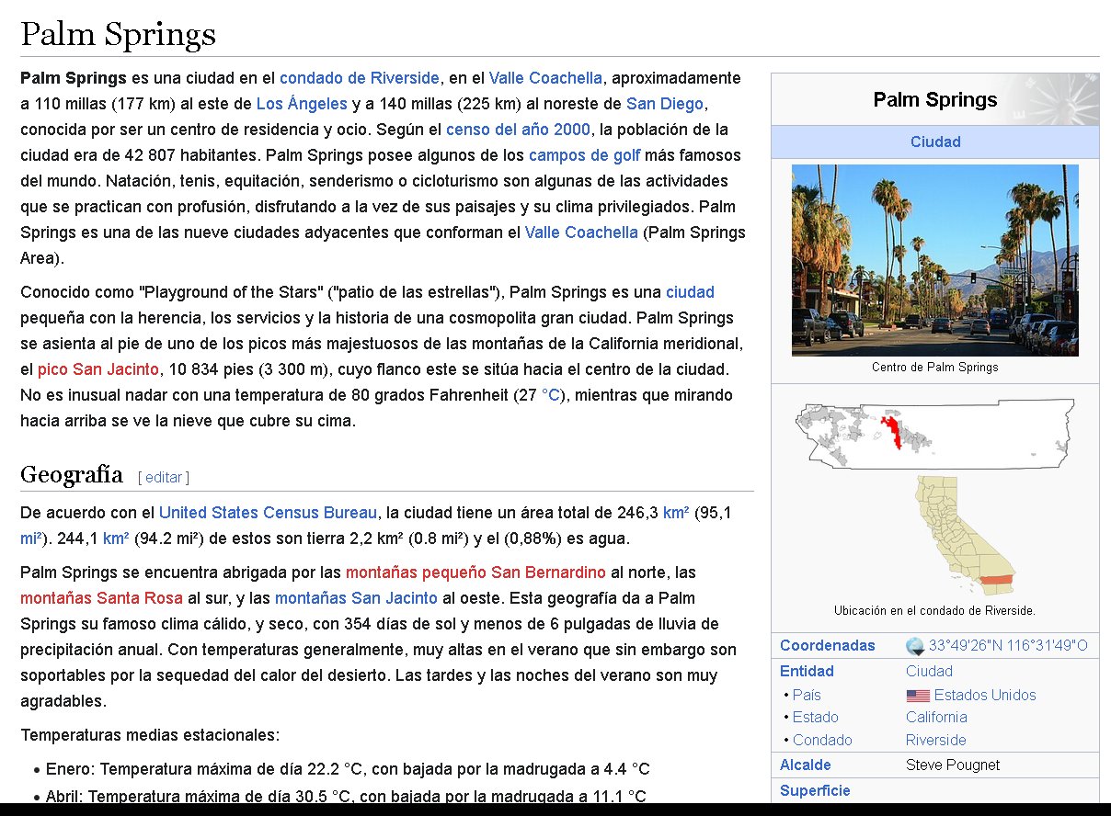This screenshot has width=1111, height=816.
Task: Click the Riverside county location map
Action: point(934,432)
